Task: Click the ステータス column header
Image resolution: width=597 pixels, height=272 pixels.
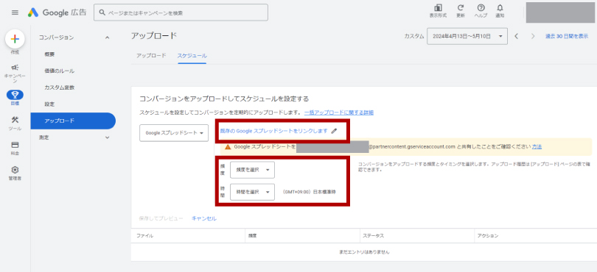Action: point(373,236)
